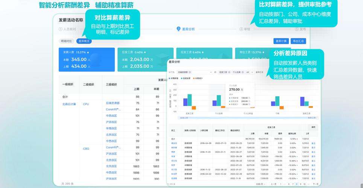Image resolution: width=363 pixels, height=188 pixels.
Task: Open the CBG second-level organization
Action: click(86, 149)
